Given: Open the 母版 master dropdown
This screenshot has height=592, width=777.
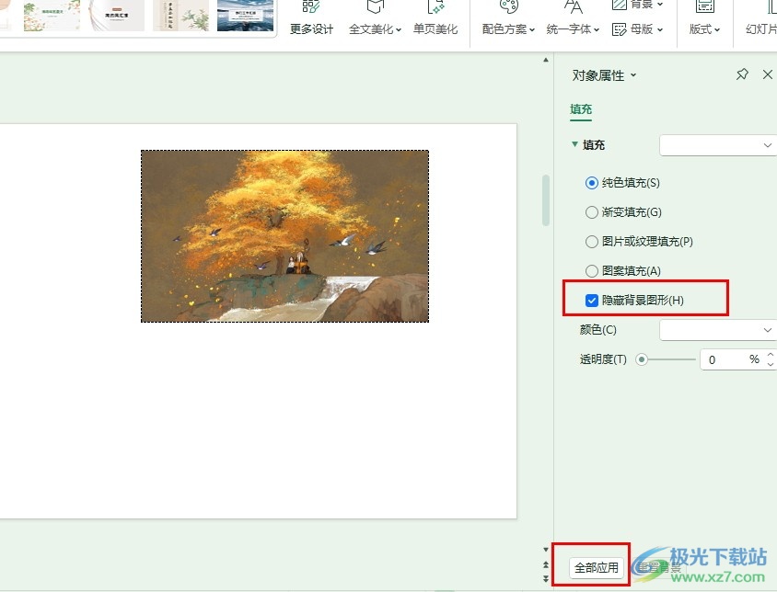Looking at the screenshot, I should 637,29.
